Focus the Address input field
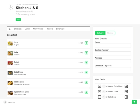Screen dimensions: 140x105 coord(113,61)
